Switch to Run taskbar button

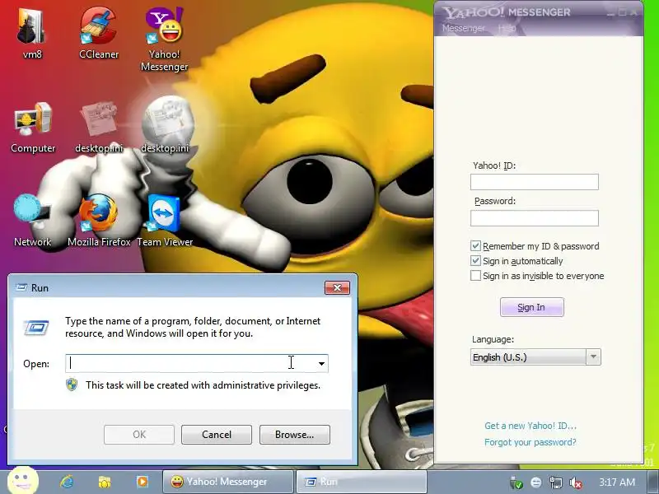pyautogui.click(x=362, y=482)
